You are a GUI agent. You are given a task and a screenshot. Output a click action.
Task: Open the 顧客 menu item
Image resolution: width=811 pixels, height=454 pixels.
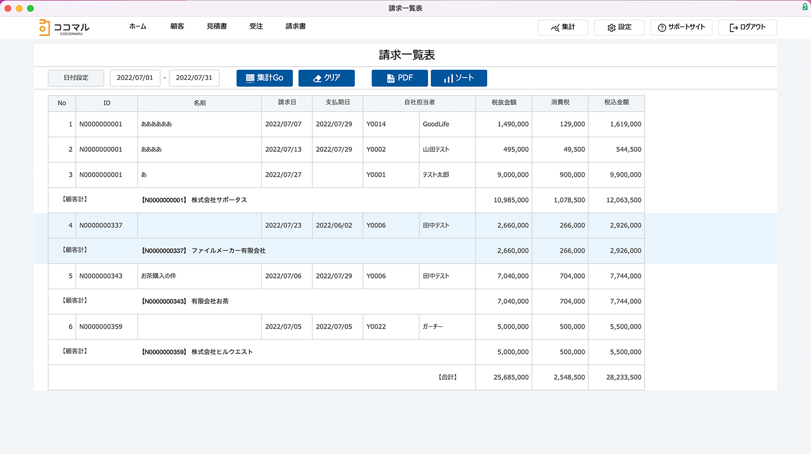(x=177, y=26)
